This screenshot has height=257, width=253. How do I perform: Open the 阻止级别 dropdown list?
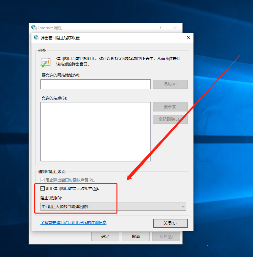(x=113, y=206)
